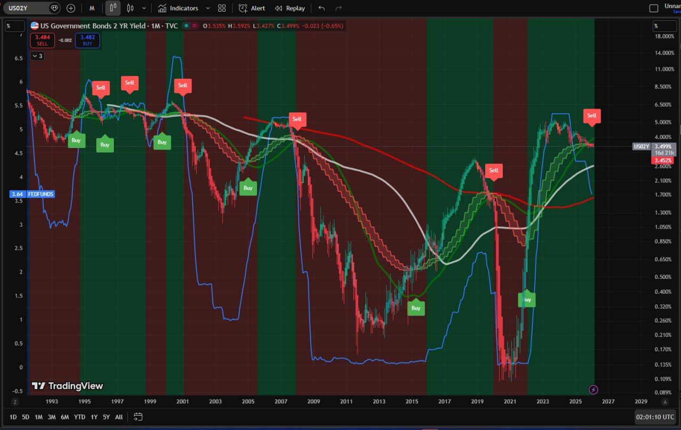Click the Alert button in the toolbar
This screenshot has height=430, width=681.
[252, 8]
